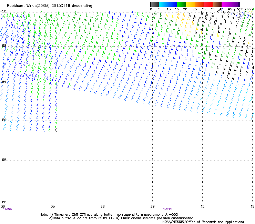Click the orange 25-30 knots legend color
The height and width of the screenshot is (224, 255).
[199, 4]
